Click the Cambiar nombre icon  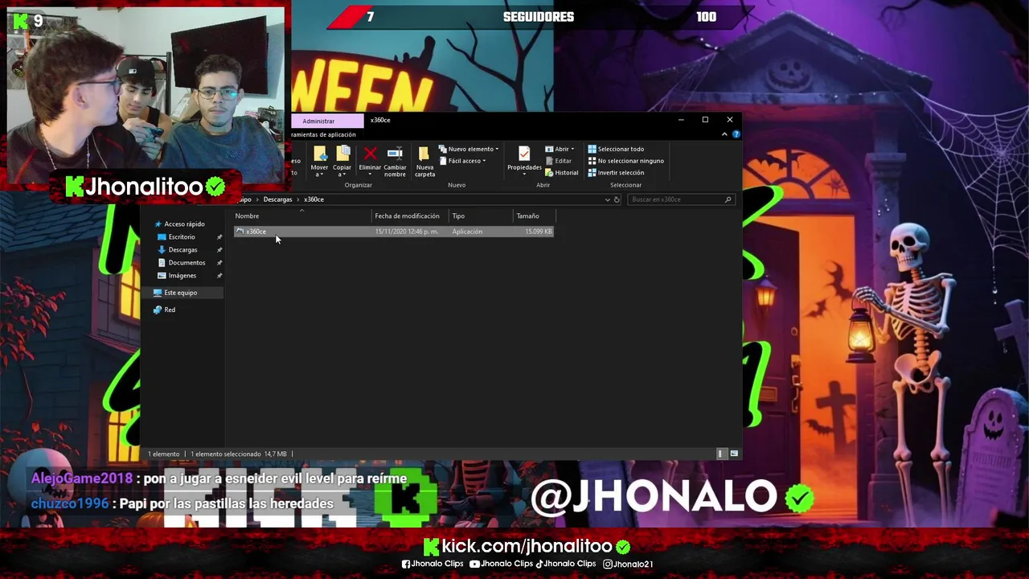[395, 161]
